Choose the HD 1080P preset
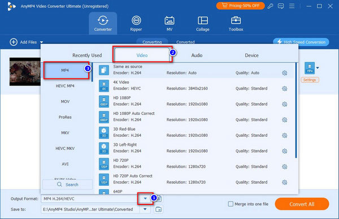 click(x=194, y=101)
